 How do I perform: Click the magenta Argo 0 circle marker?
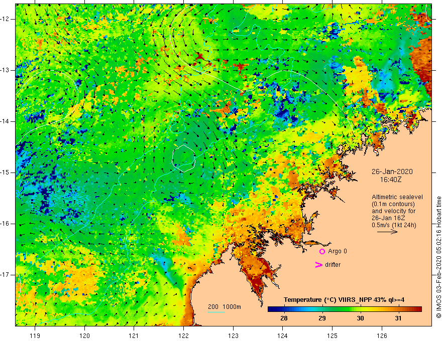[x=322, y=252]
